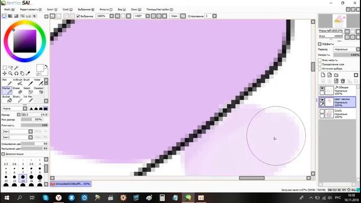
Task: Select brush size preset 7
Action: coord(23,170)
